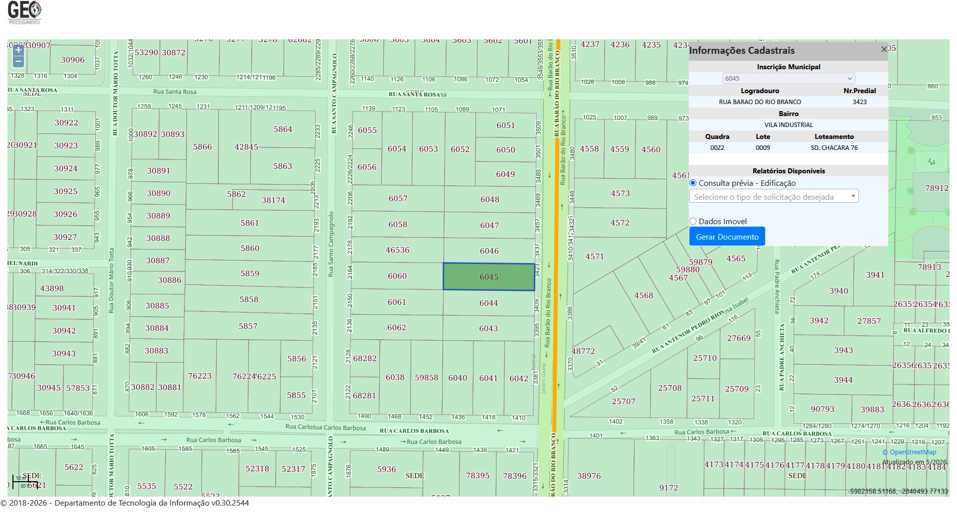Click lot 76223 on the map
The height and width of the screenshot is (528, 957).
pyautogui.click(x=200, y=376)
